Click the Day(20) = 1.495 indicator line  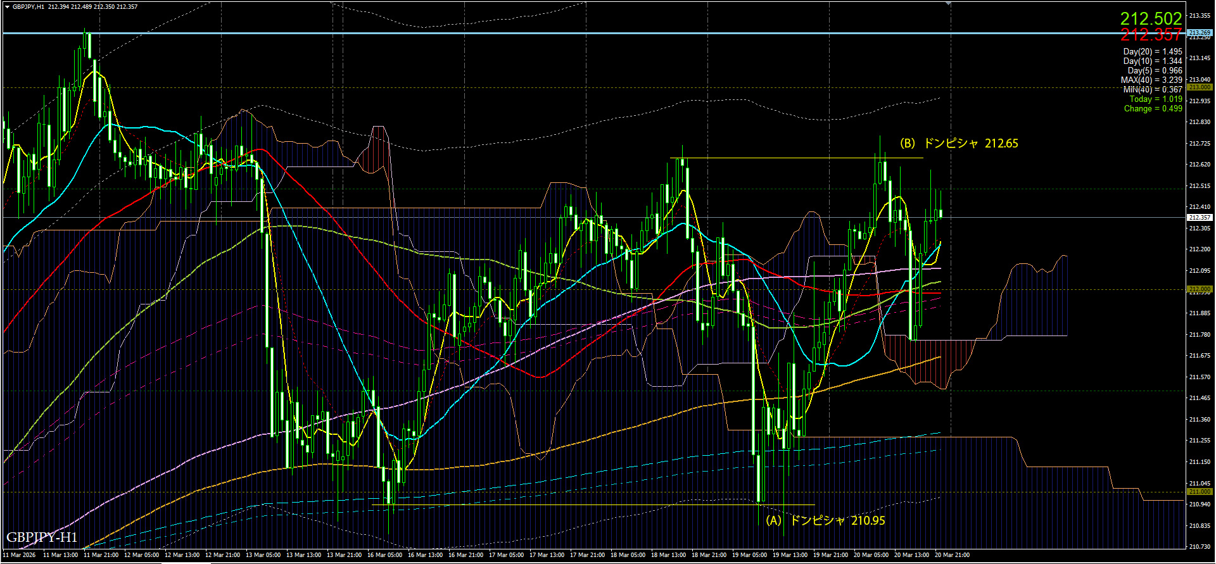[1152, 52]
